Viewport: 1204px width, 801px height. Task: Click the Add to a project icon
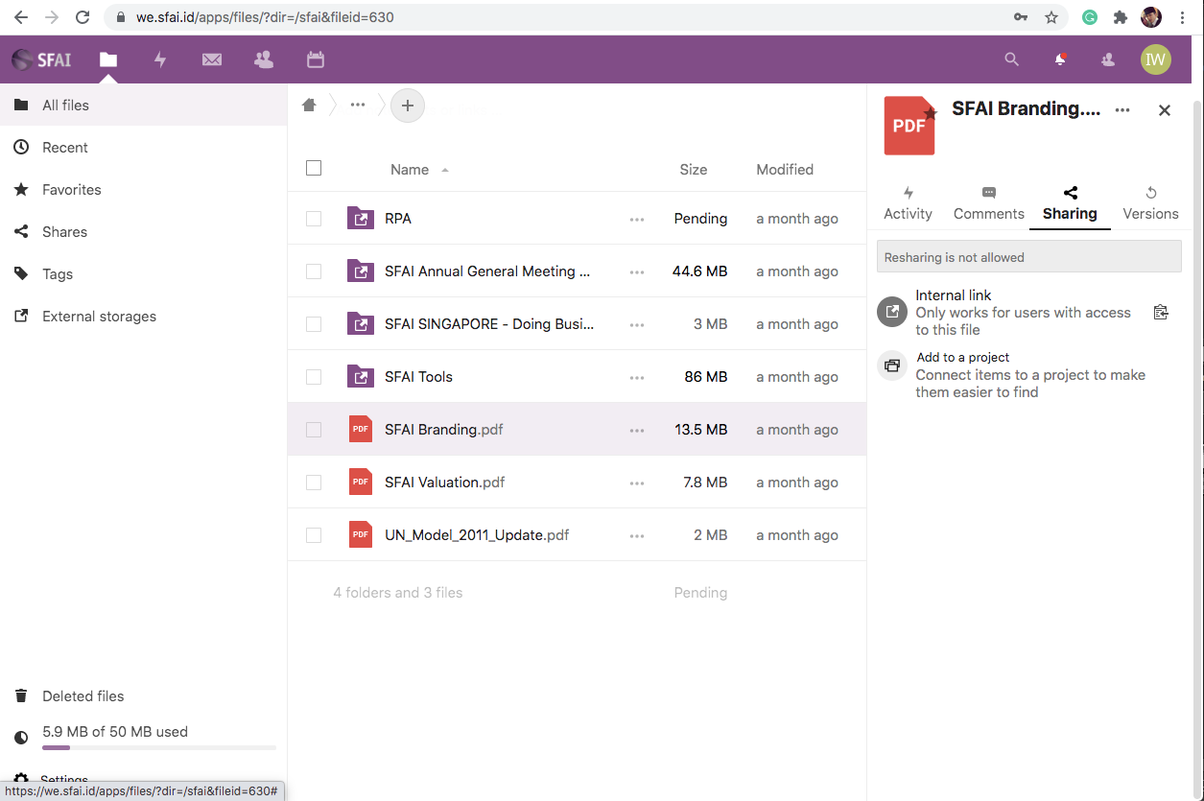892,365
